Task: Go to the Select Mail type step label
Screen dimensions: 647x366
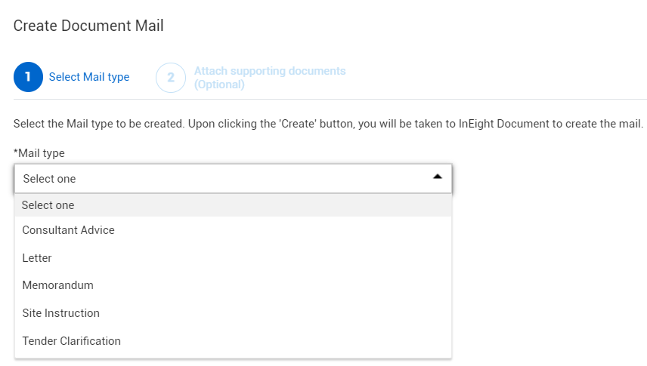Action: 89,77
